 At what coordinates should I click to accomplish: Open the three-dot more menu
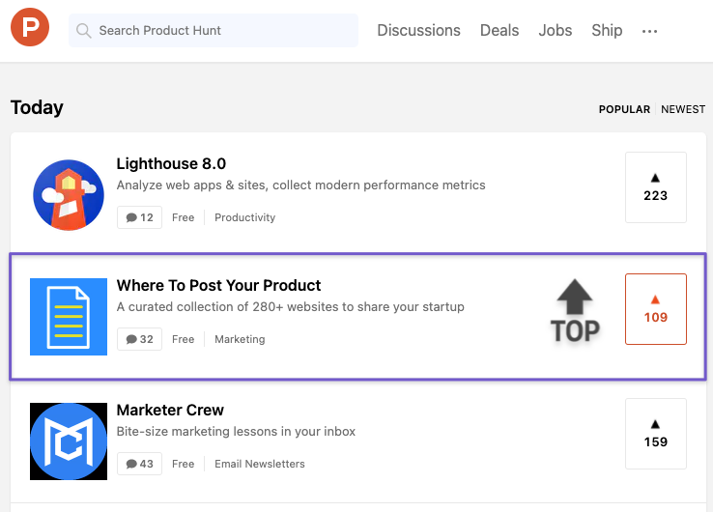649,31
